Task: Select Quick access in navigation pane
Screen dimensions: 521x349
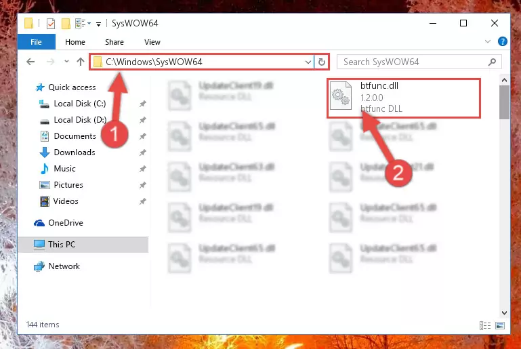Action: click(x=66, y=87)
